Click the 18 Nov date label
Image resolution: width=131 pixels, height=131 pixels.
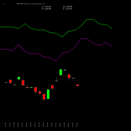click(x=22, y=124)
